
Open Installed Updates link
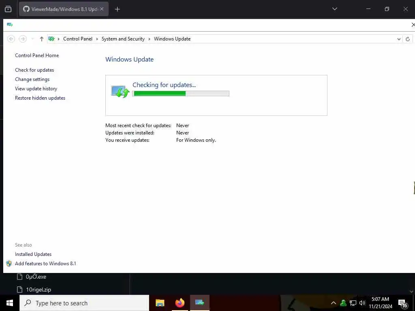pos(33,254)
